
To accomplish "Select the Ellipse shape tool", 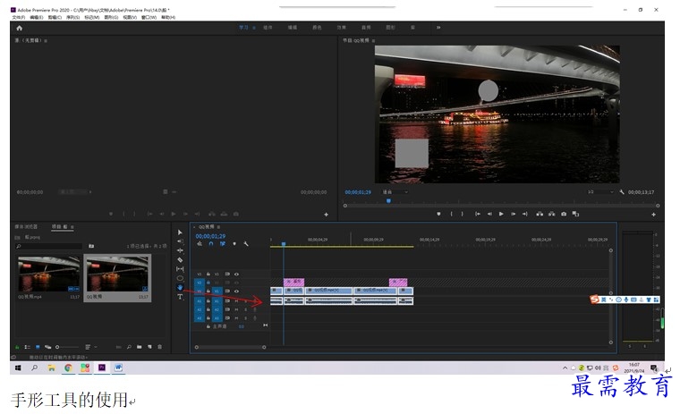I will [180, 278].
